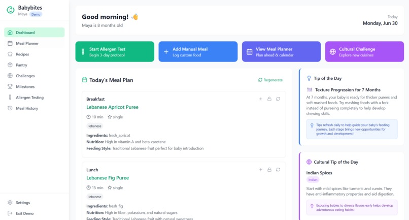Click the globe icon on Cultural Challenge button
Screen dimensions: 409x220
[332, 52]
